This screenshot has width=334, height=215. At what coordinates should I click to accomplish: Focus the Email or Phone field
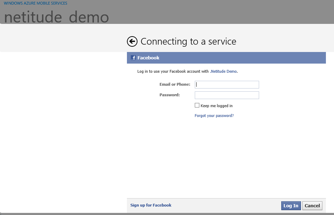click(x=227, y=85)
